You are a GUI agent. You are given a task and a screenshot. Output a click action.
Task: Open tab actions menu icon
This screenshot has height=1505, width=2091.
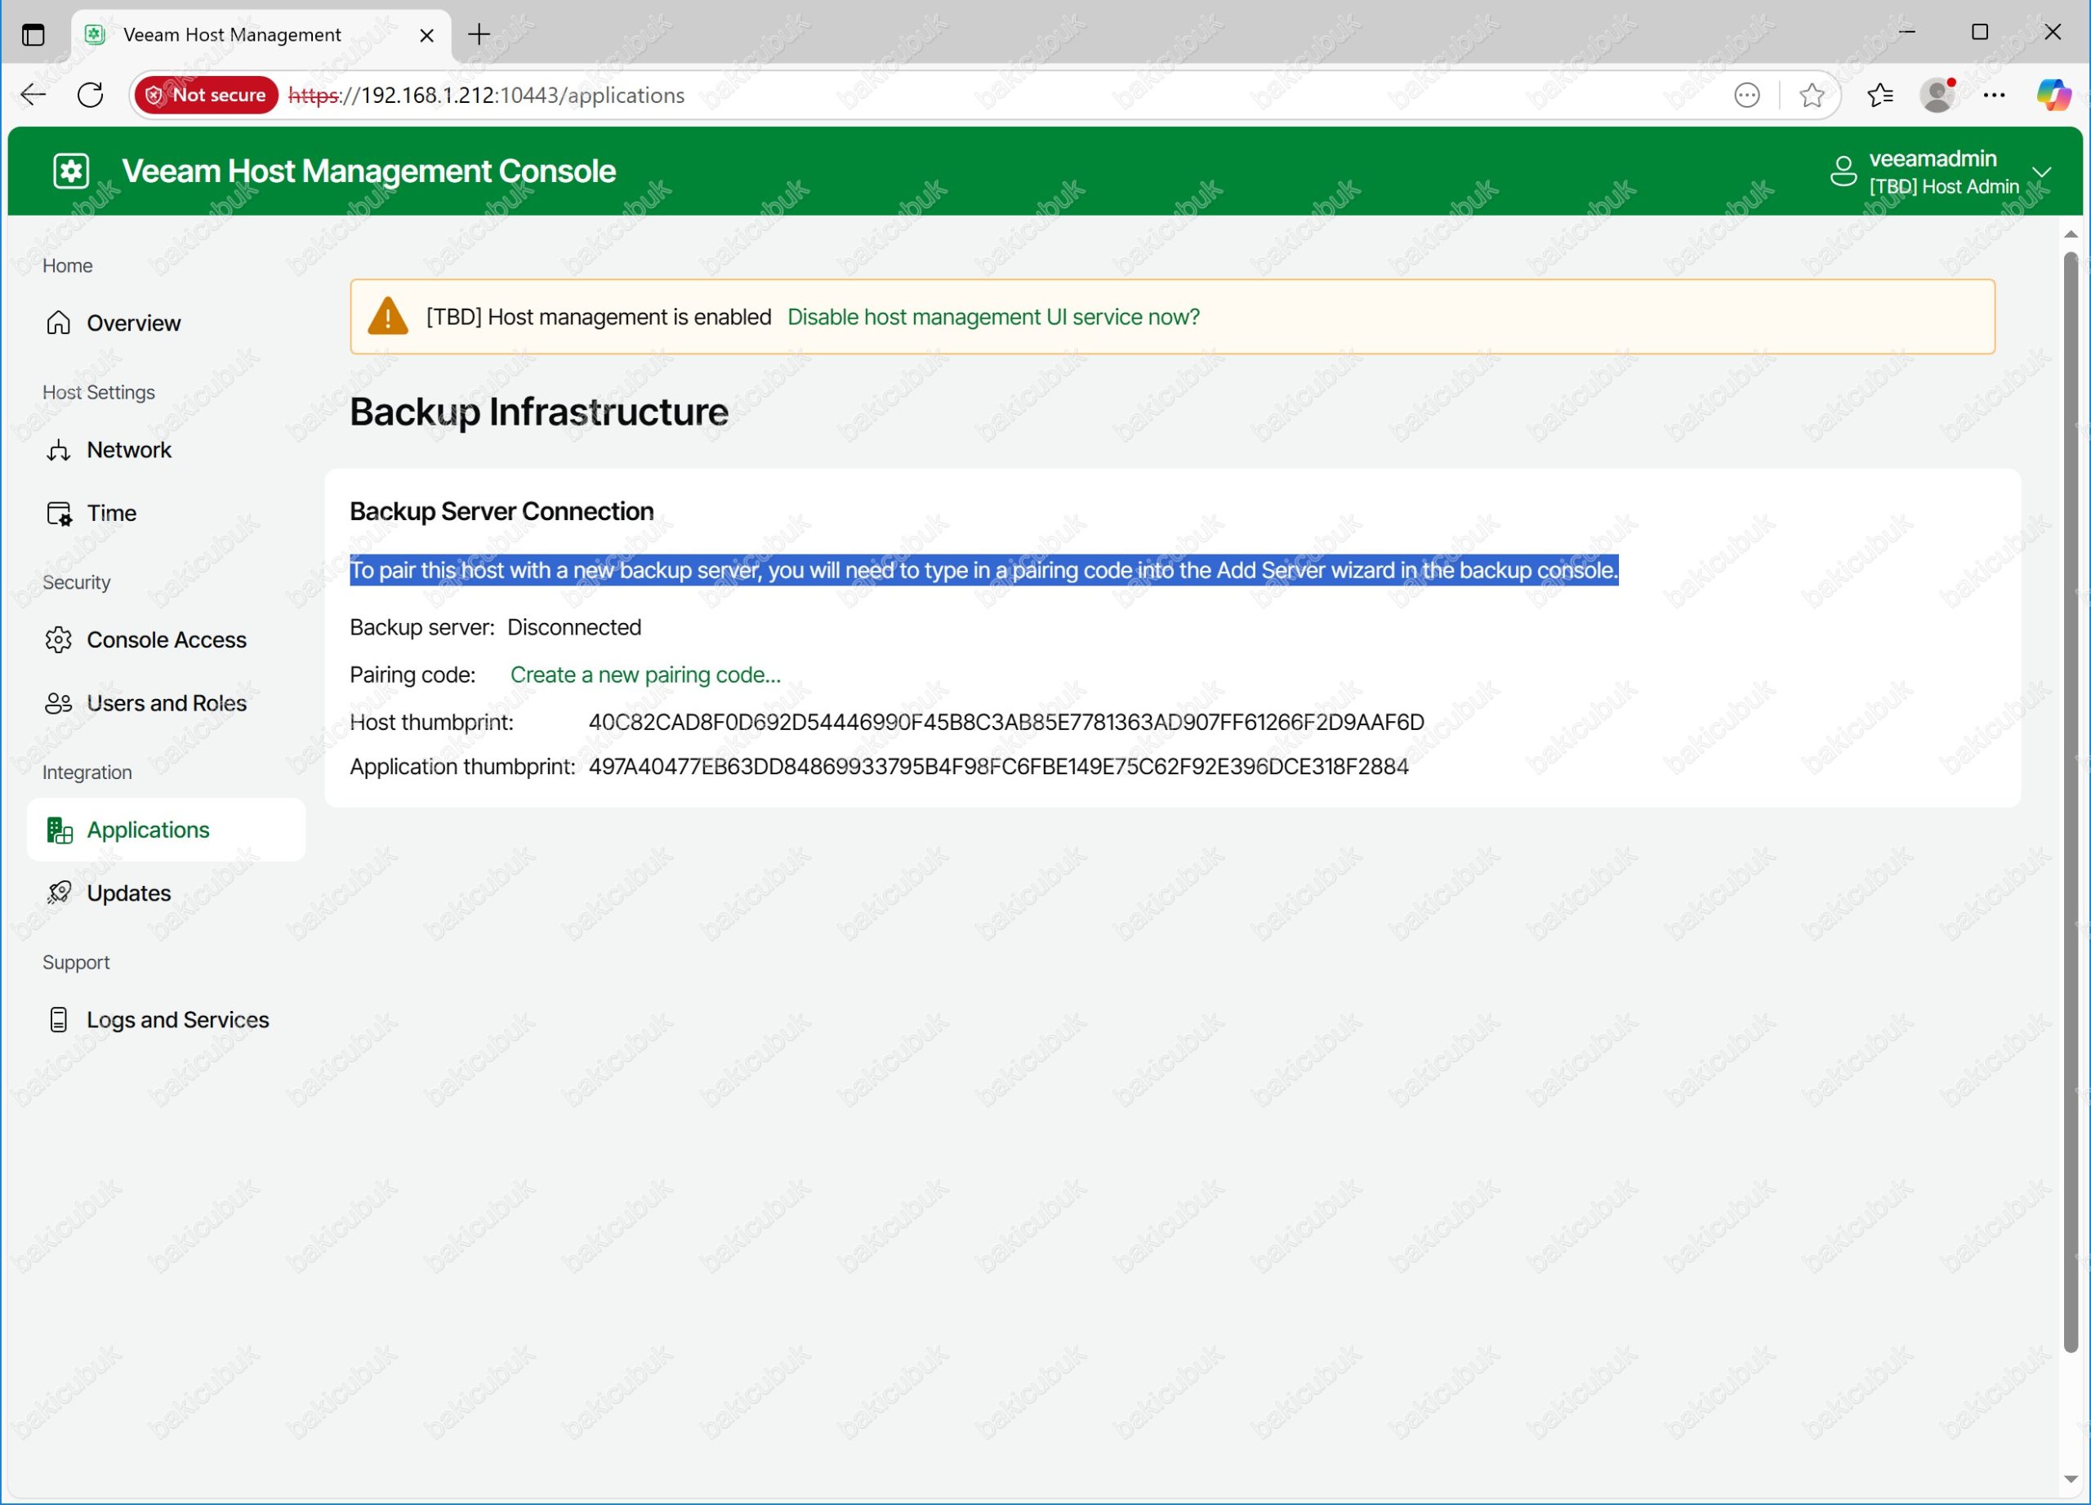pyautogui.click(x=33, y=35)
